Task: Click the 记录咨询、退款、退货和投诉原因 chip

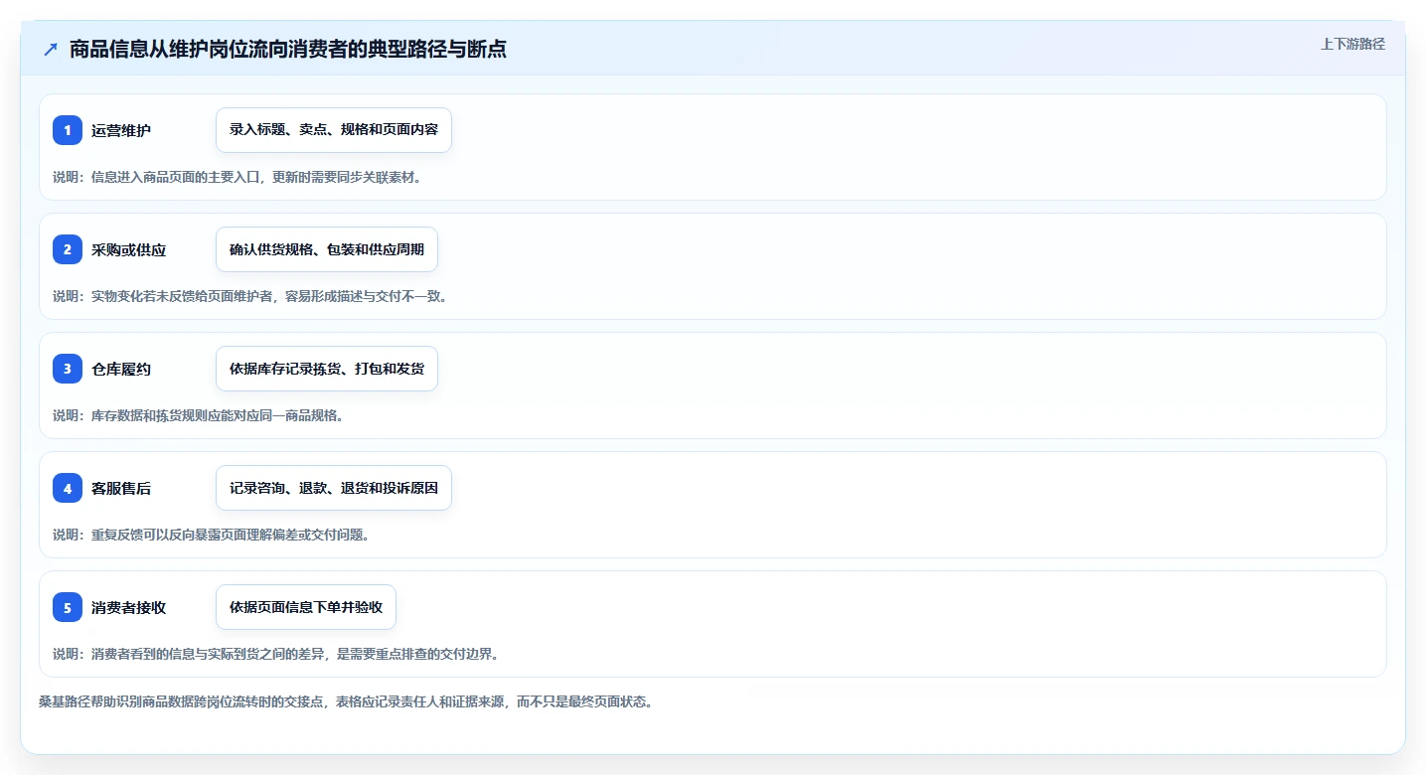Action: pos(334,488)
